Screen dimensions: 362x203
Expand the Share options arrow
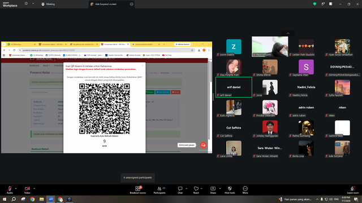(220, 188)
